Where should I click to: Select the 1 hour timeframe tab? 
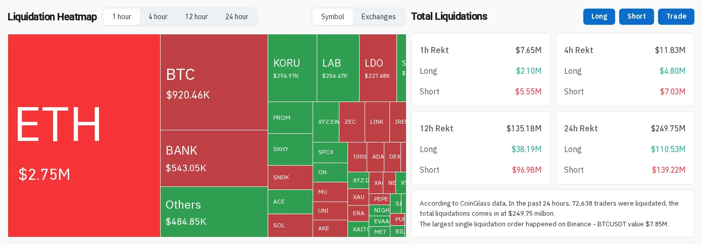click(122, 17)
